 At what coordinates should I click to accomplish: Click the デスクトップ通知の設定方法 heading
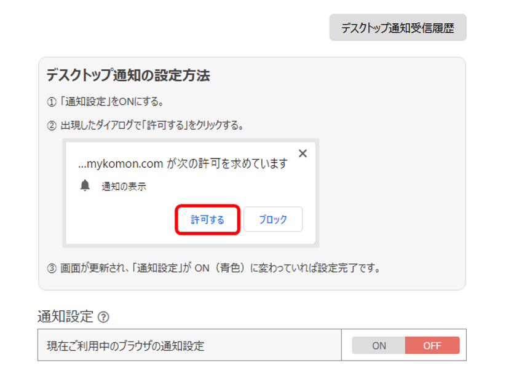(x=128, y=76)
